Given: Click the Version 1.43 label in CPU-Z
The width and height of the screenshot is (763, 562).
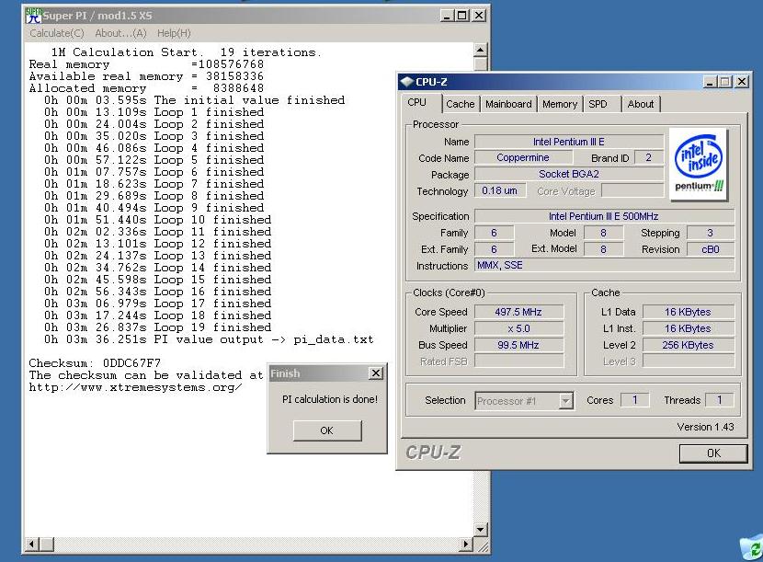Looking at the screenshot, I should click(x=705, y=427).
